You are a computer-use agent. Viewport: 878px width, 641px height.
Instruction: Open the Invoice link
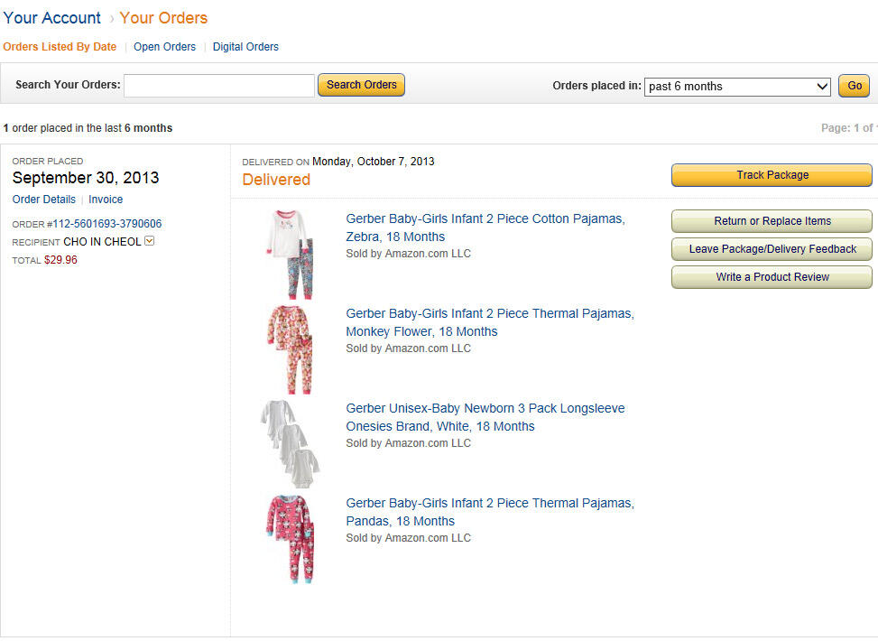click(106, 200)
